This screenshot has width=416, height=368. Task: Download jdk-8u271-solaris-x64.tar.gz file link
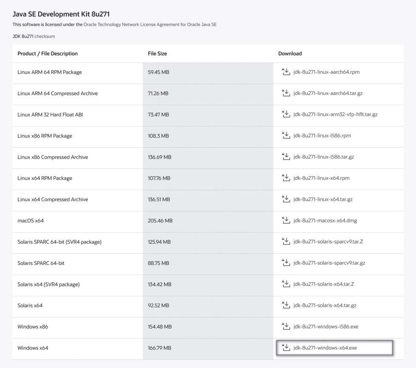click(325, 306)
